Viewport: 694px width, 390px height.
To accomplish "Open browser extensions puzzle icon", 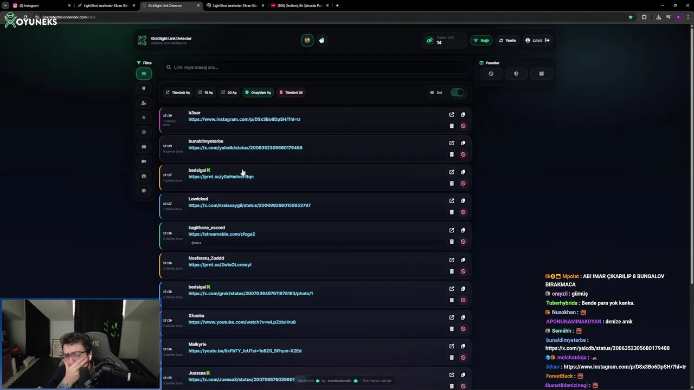I will (x=644, y=17).
